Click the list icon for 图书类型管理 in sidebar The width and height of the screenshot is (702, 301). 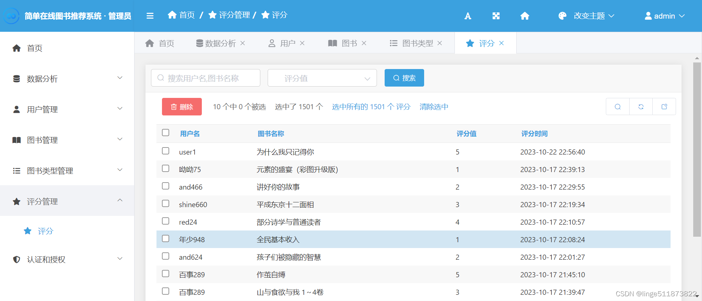16,171
